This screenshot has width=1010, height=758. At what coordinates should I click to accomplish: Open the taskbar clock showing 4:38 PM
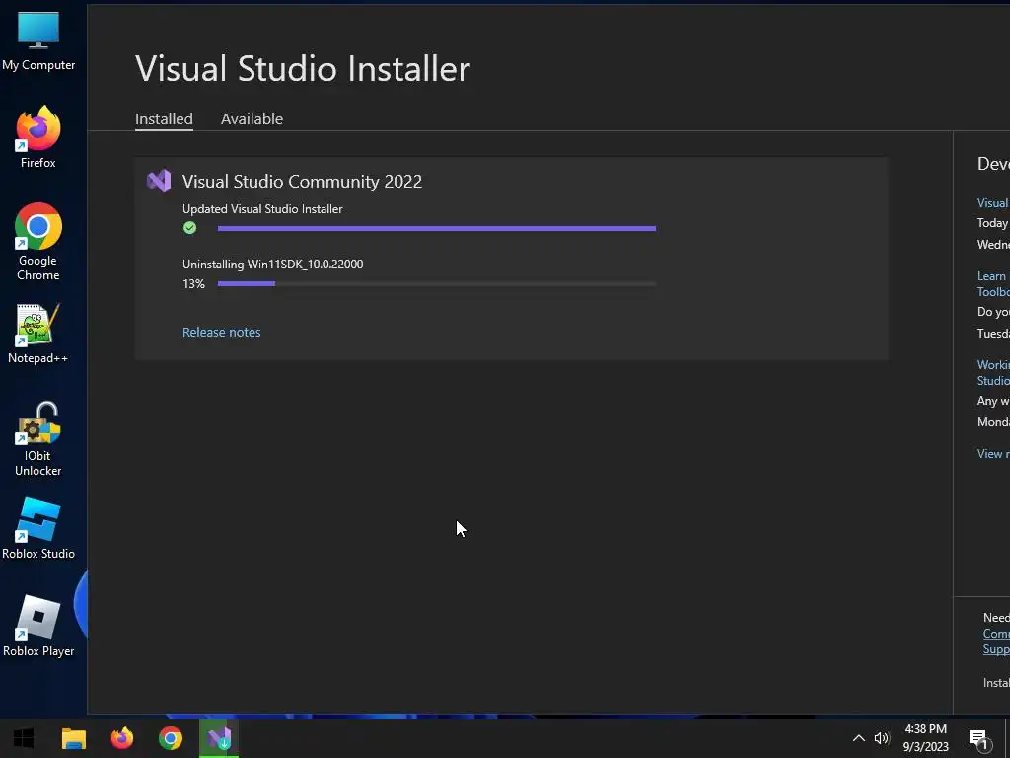click(x=925, y=738)
